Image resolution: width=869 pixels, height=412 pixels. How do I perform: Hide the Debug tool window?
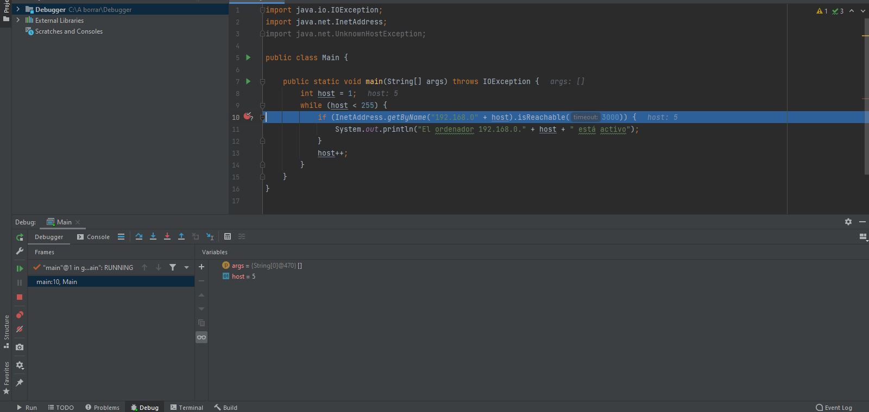(x=862, y=222)
